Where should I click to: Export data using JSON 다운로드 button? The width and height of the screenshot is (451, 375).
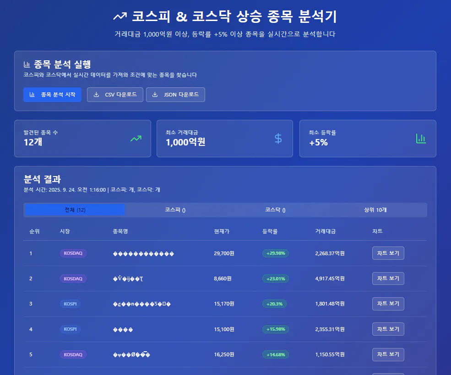(x=175, y=95)
